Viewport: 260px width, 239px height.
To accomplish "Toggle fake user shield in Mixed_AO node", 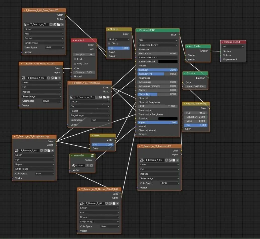I will 49,78.
